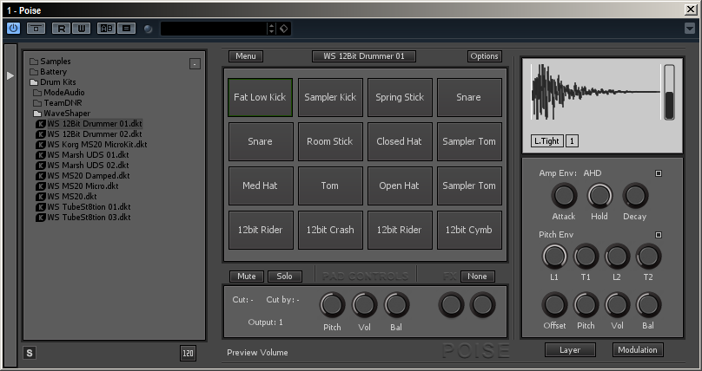Toggle the Pitch Env enable square
The height and width of the screenshot is (371, 702).
(659, 235)
